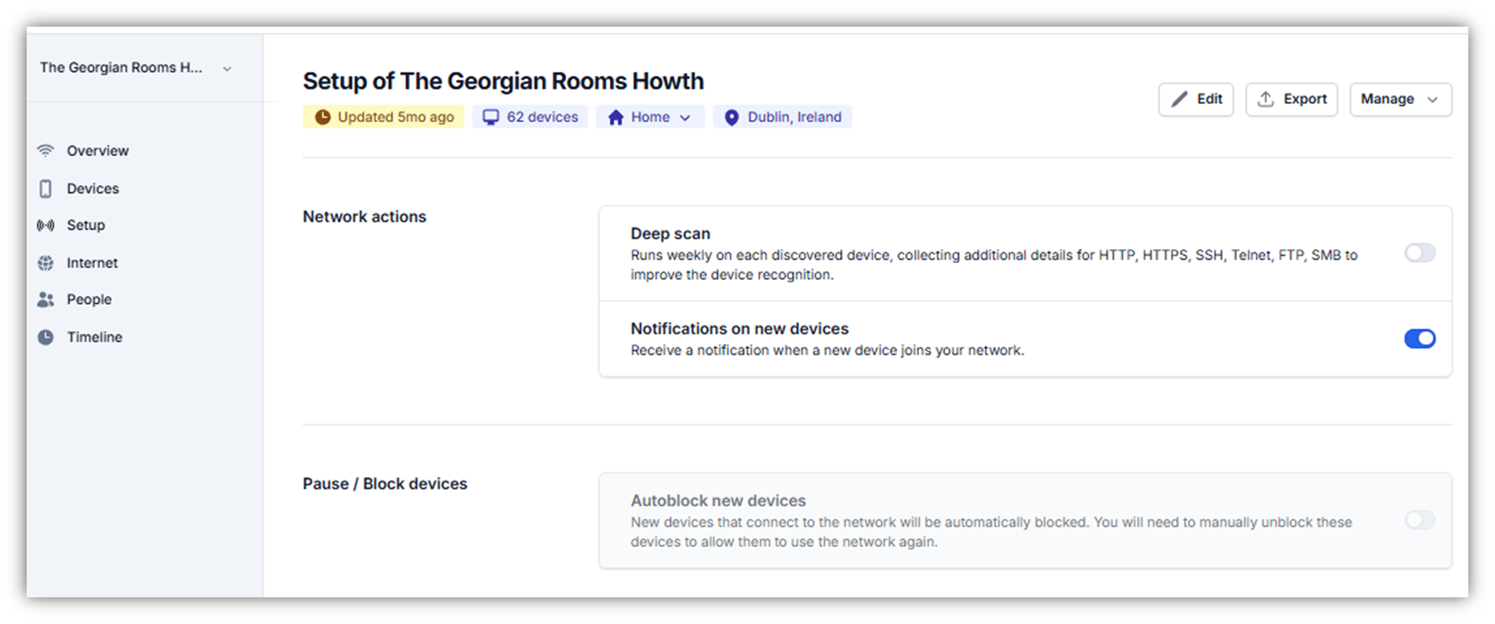Click Setup of The Georgian Rooms Howth title
This screenshot has width=1495, height=624.
click(503, 81)
